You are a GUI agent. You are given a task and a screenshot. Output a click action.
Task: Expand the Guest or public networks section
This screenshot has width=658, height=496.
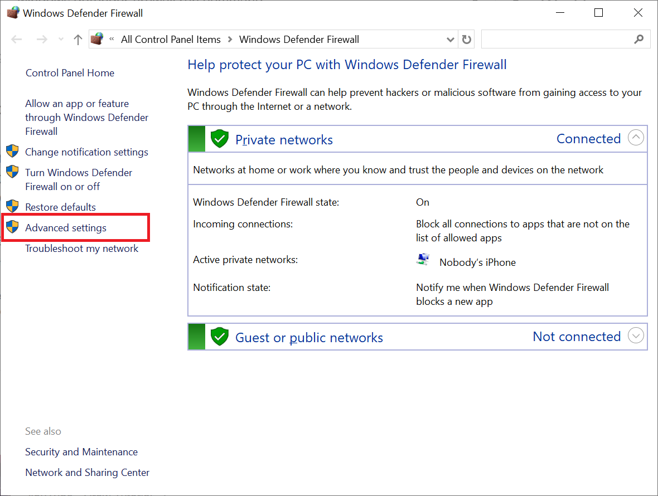(x=636, y=335)
